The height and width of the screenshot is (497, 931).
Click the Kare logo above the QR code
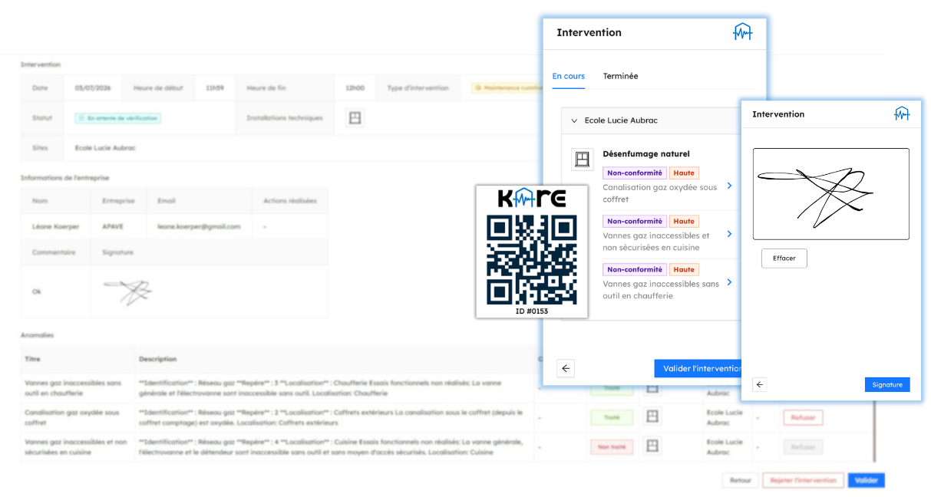[531, 199]
